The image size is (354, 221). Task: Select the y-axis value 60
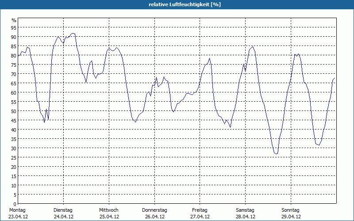(x=14, y=92)
